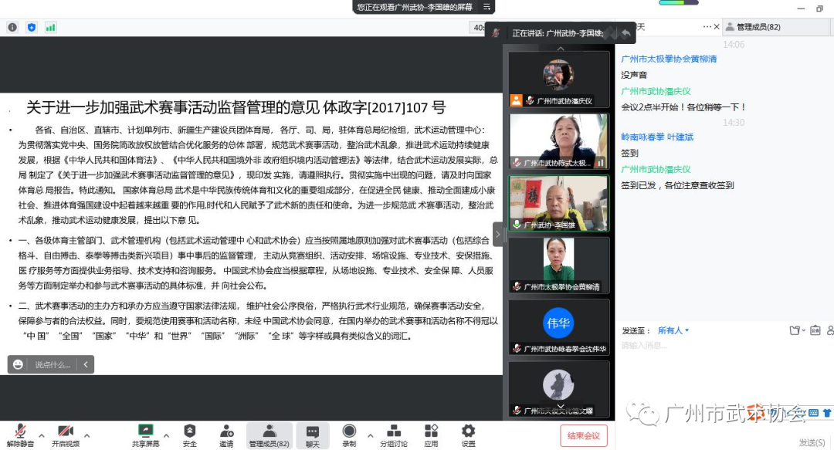
Task: Click the 签到 chat message
Action: pyautogui.click(x=629, y=153)
